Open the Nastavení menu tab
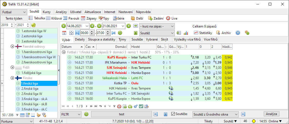Viewport: 289px width, 124px height. coord(126,12)
